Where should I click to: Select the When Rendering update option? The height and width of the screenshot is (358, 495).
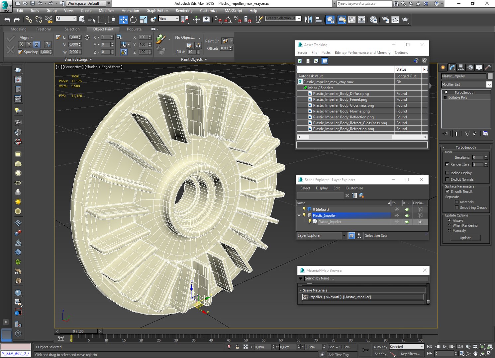(x=449, y=225)
